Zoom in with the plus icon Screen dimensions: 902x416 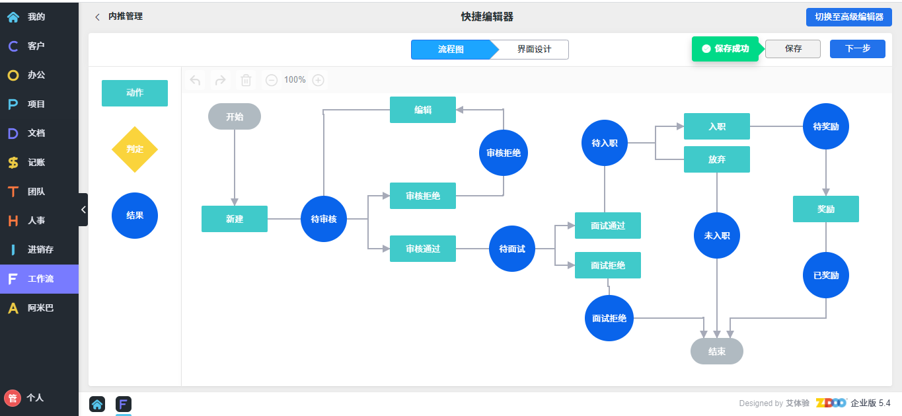[x=318, y=80]
